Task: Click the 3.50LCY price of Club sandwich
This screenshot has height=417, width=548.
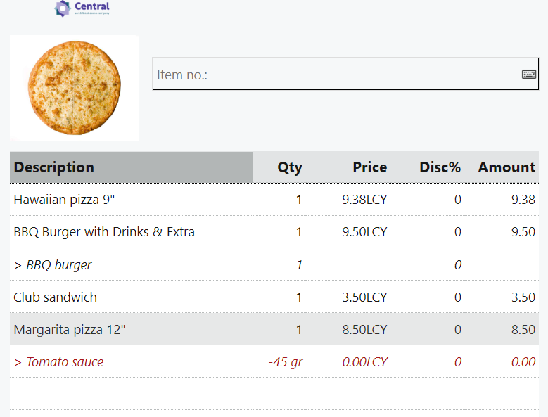Action: pos(364,297)
